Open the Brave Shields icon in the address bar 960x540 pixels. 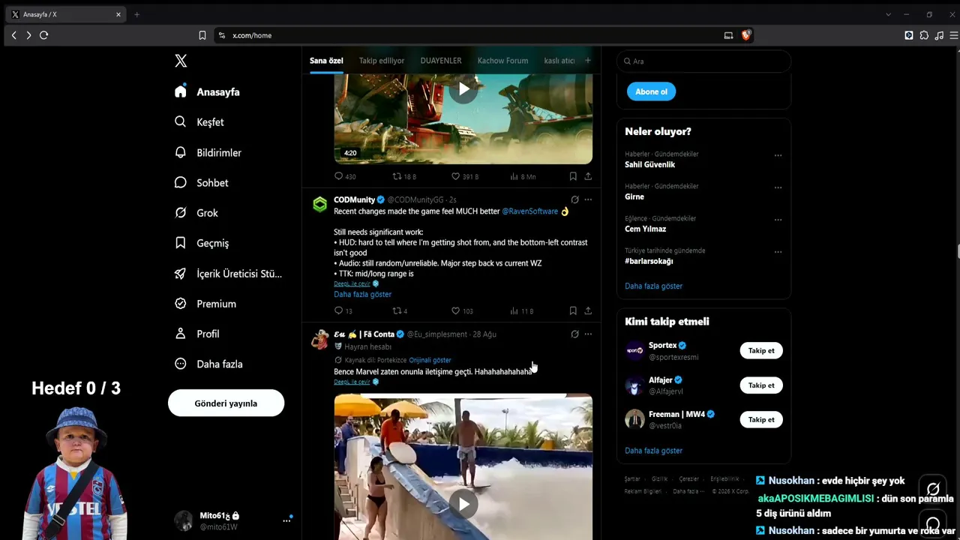[746, 35]
